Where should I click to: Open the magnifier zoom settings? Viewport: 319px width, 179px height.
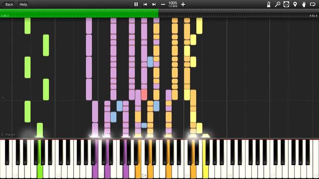[x=278, y=4]
